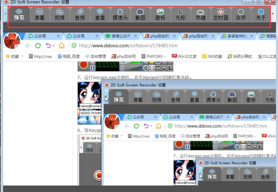Click the red flower avatar in the first preview
Viewport: 278px width, 192px height.
coord(12,41)
